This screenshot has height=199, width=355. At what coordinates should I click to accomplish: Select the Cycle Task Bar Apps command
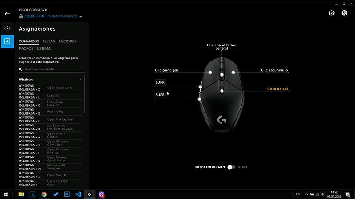tap(51, 183)
